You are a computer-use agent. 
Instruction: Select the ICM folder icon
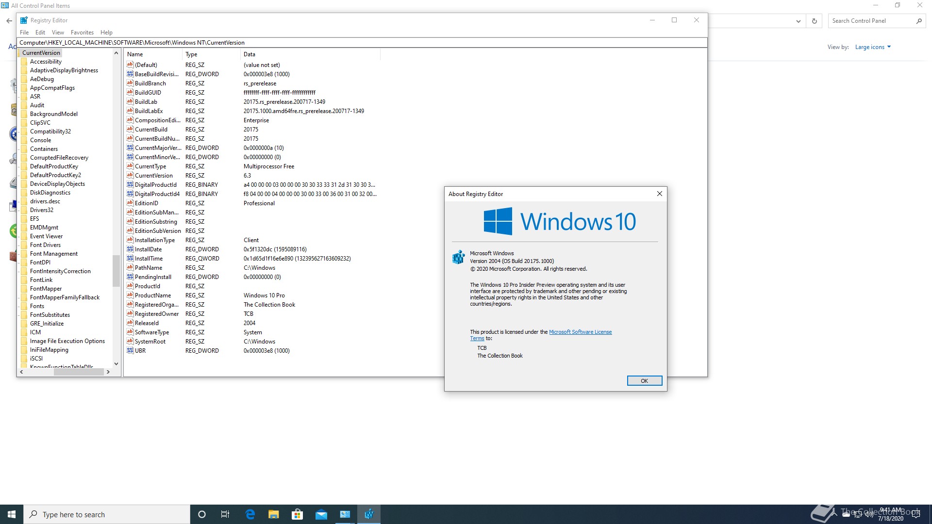coord(24,332)
